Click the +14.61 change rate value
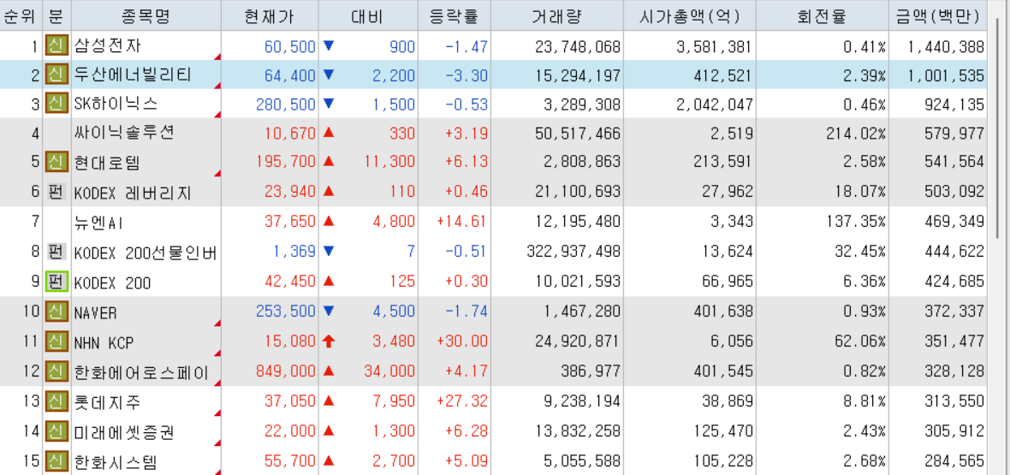The width and height of the screenshot is (1010, 475). coord(462,221)
